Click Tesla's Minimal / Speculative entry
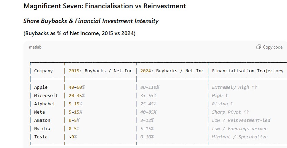 [239, 137]
